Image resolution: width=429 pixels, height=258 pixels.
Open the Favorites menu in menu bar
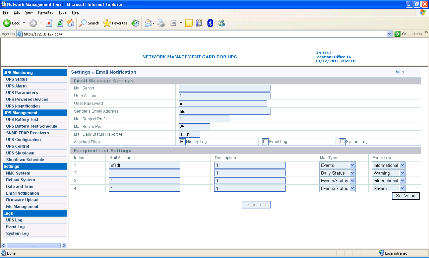(46, 12)
